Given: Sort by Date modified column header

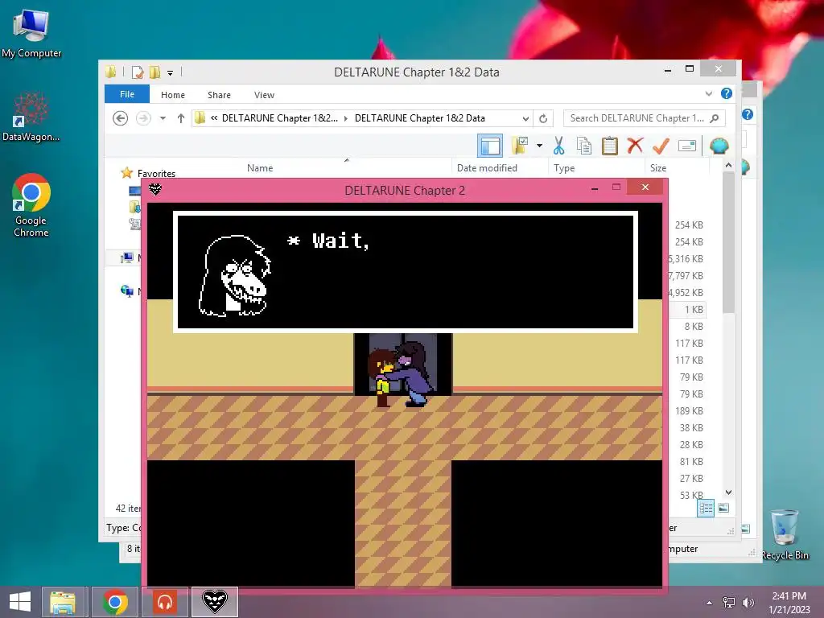Looking at the screenshot, I should (487, 168).
